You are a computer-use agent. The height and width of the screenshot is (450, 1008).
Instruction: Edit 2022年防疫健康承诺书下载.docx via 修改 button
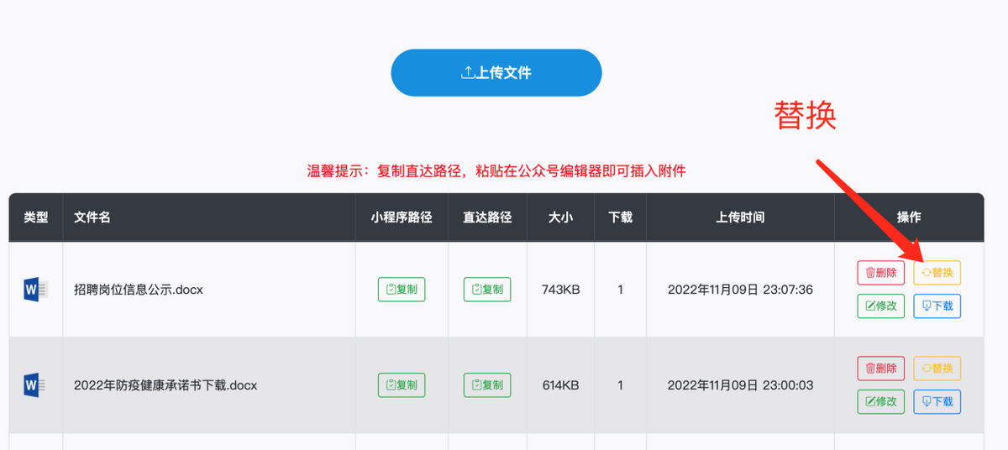[880, 402]
